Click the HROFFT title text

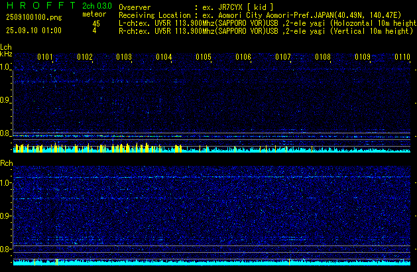41,5
